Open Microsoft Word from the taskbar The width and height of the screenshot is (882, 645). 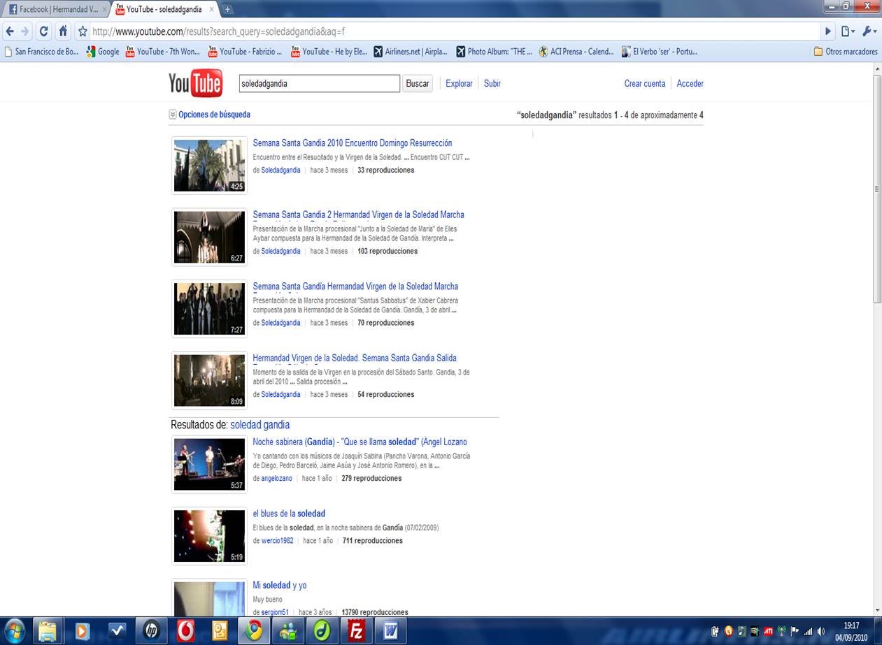point(390,630)
